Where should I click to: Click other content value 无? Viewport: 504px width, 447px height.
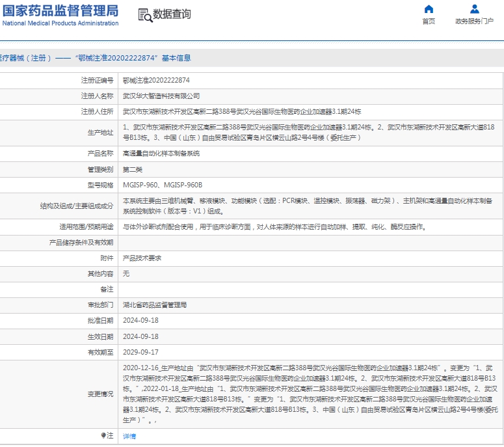126,274
